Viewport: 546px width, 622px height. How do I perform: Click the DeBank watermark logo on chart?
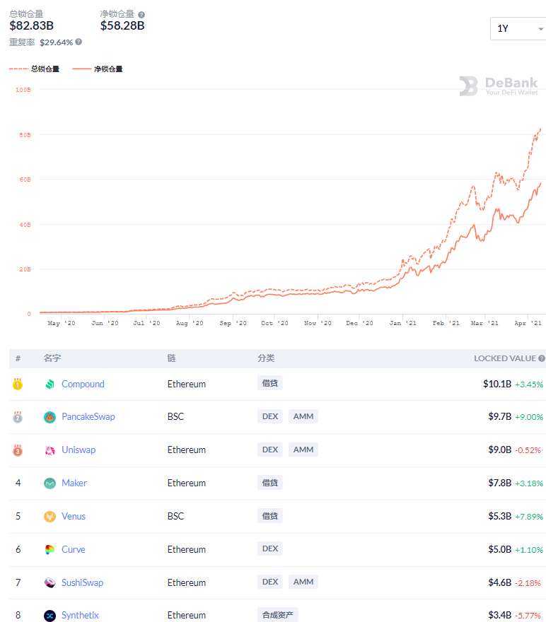click(498, 86)
